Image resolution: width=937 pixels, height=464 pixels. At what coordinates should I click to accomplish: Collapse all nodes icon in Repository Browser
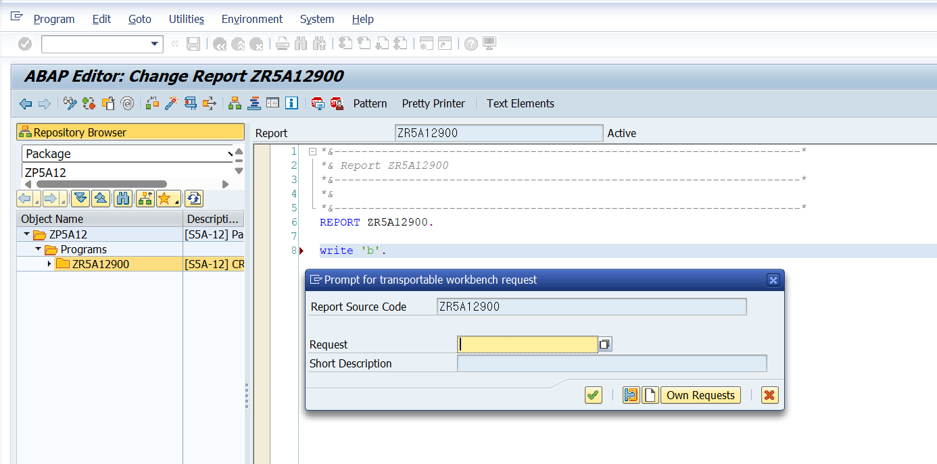[x=100, y=199]
